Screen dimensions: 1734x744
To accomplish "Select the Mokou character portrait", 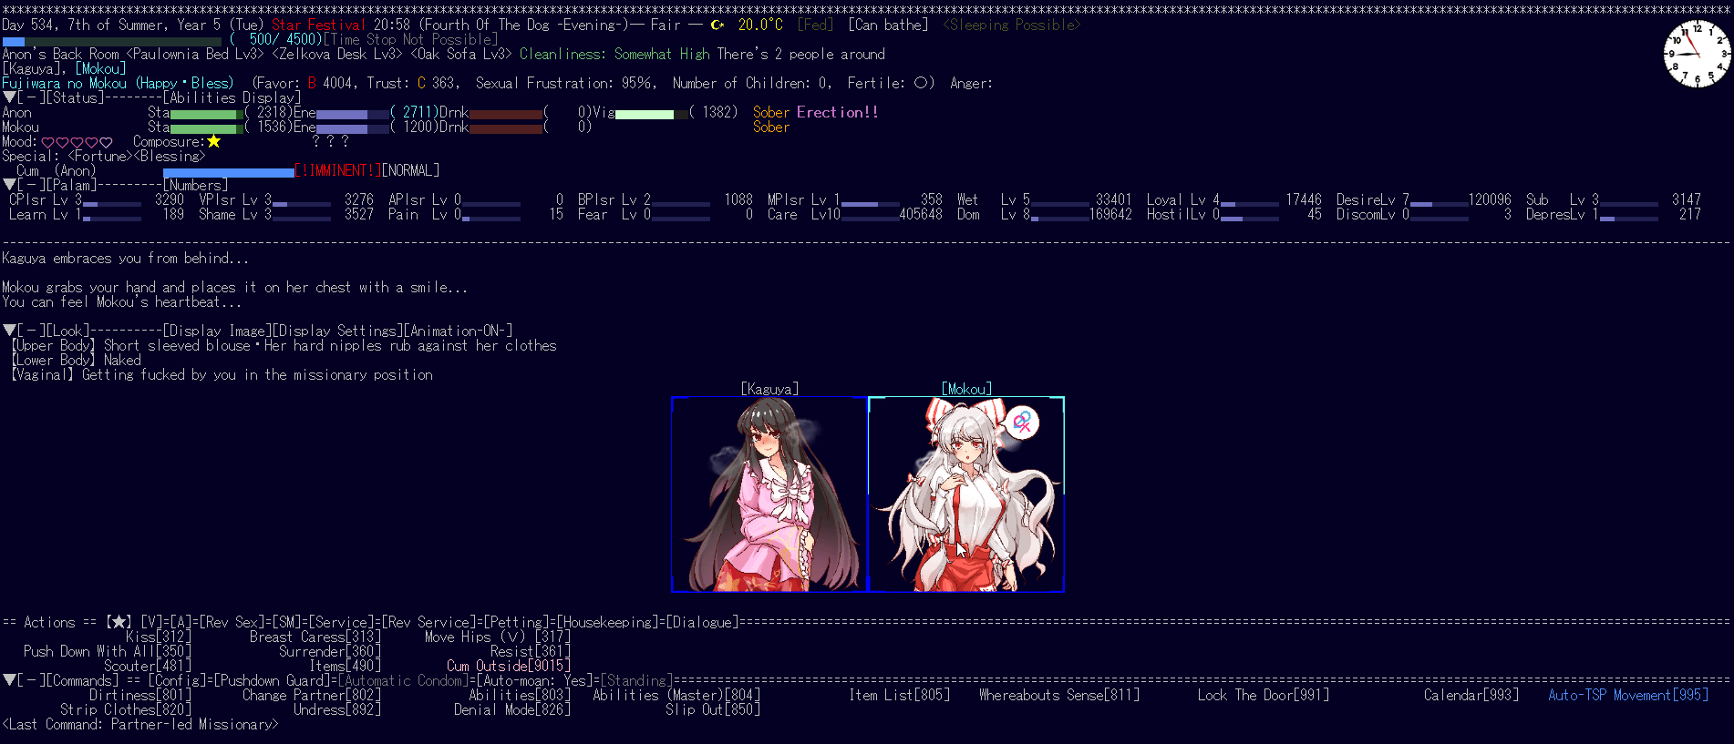I will [x=966, y=494].
